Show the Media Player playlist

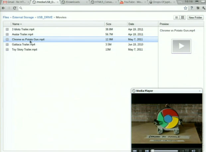point(199,151)
